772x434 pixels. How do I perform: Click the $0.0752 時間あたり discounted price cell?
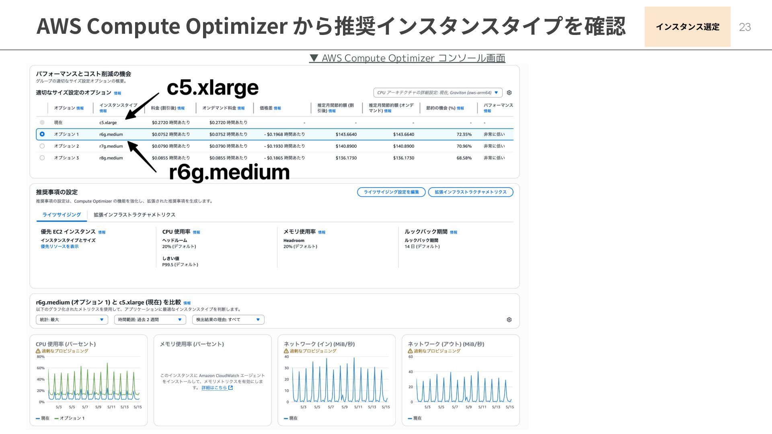tap(171, 134)
